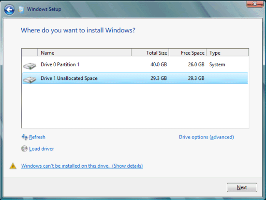Sort by Total Size column header
Viewport: 266px width, 200px height.
150,53
